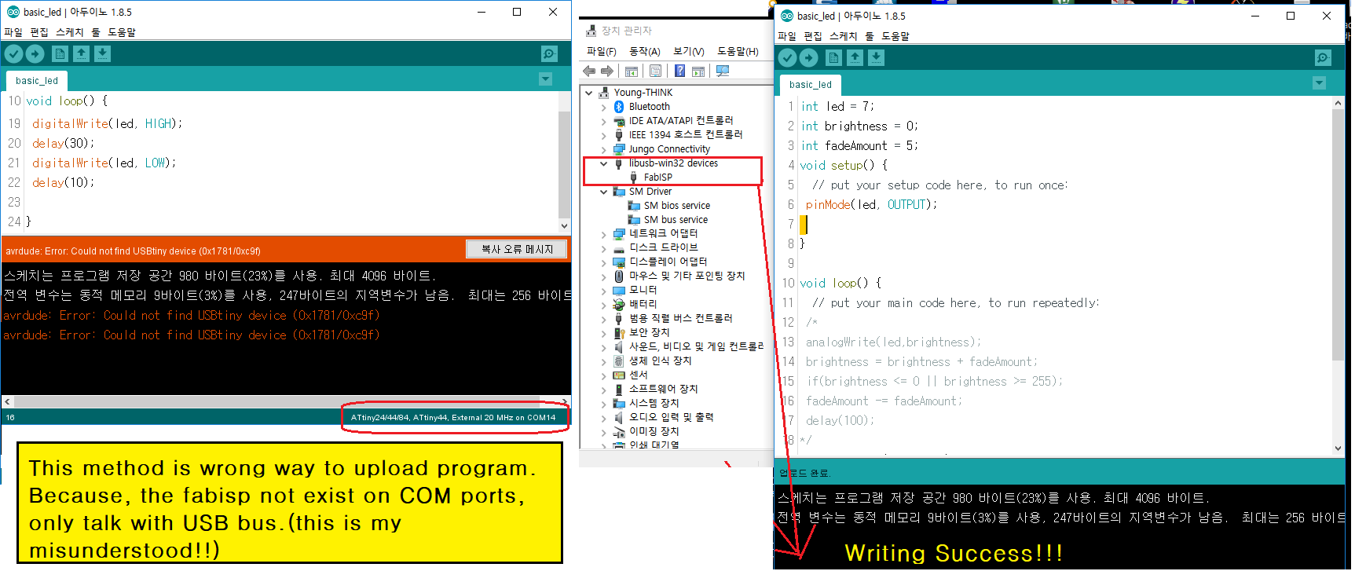
Task: Open 파일 menu in left Arduino window
Action: tap(13, 32)
